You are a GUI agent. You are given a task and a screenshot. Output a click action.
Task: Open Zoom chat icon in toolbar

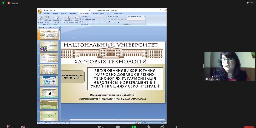(118, 127)
